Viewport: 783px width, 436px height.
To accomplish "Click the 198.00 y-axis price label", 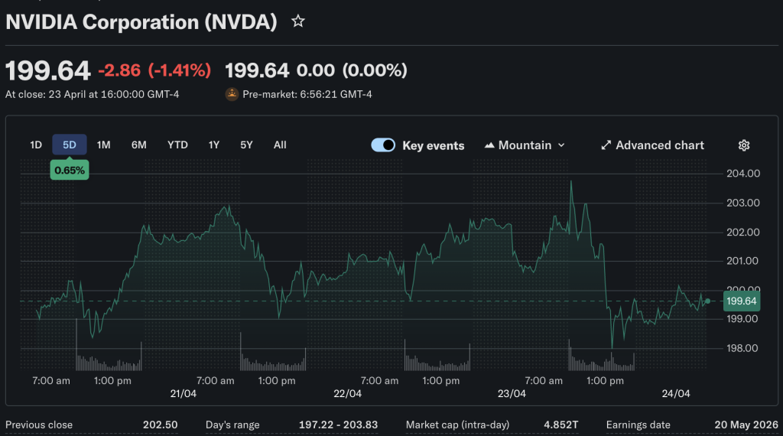I will 743,348.
